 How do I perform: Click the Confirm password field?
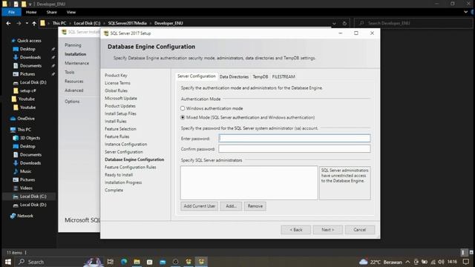coord(294,149)
